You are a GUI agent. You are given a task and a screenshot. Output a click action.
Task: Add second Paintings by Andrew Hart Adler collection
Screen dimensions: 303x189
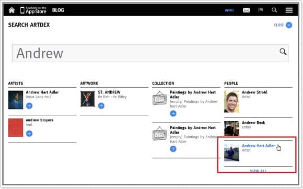[173, 149]
